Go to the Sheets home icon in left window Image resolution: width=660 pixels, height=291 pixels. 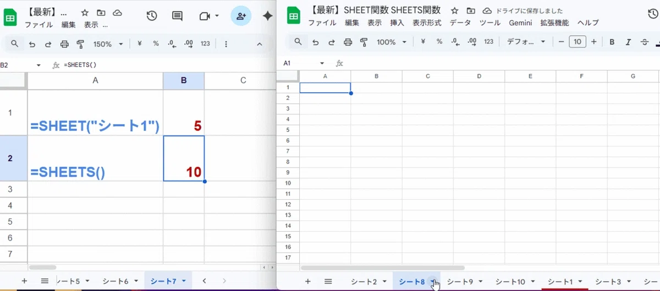10,17
